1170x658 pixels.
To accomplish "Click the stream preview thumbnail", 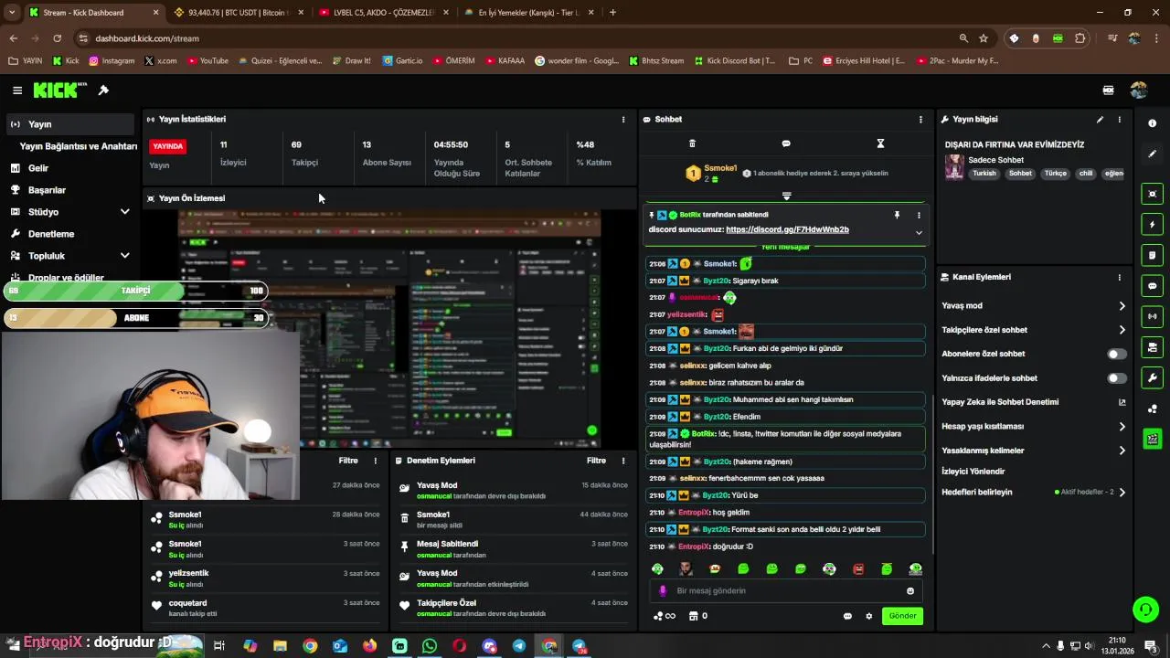I will click(388, 329).
